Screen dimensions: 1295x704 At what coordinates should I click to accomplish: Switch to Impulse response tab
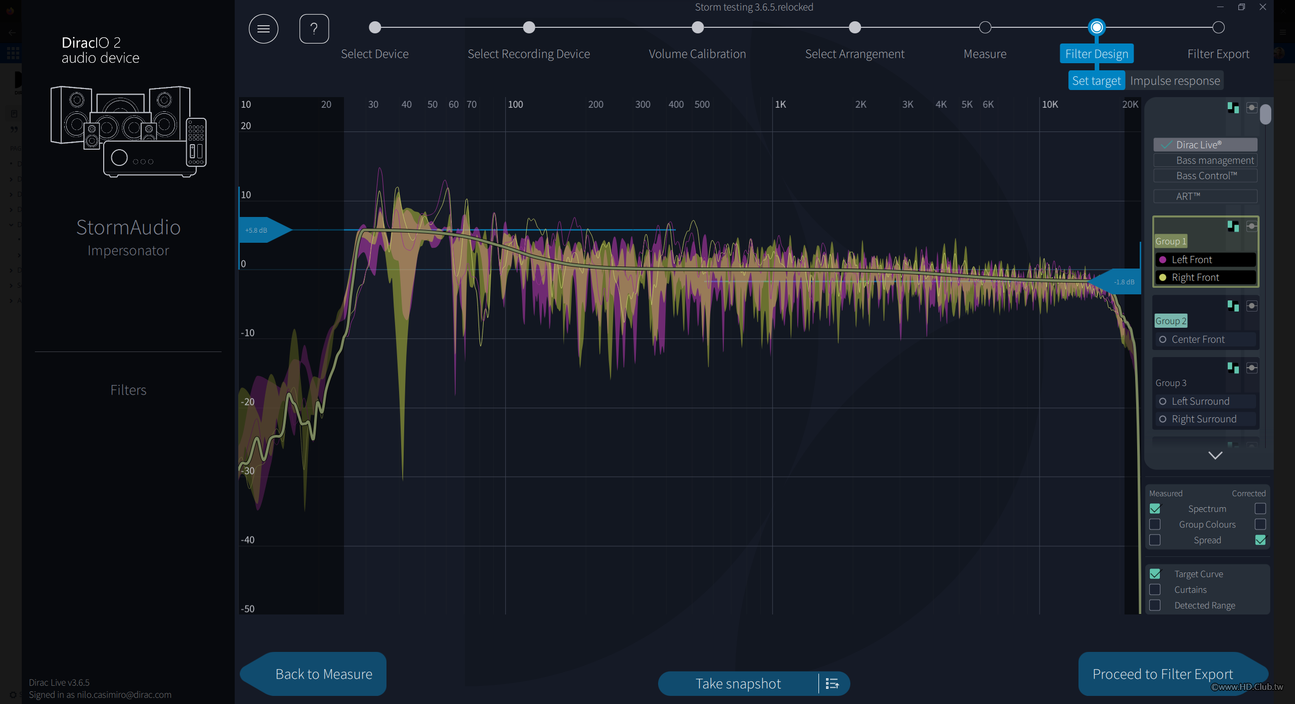pos(1175,80)
